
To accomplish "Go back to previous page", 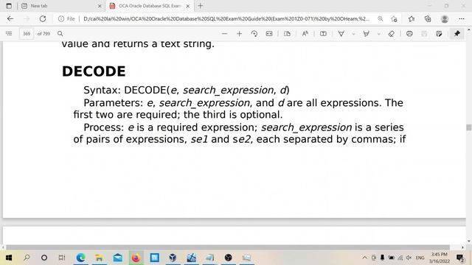I will (10, 19).
